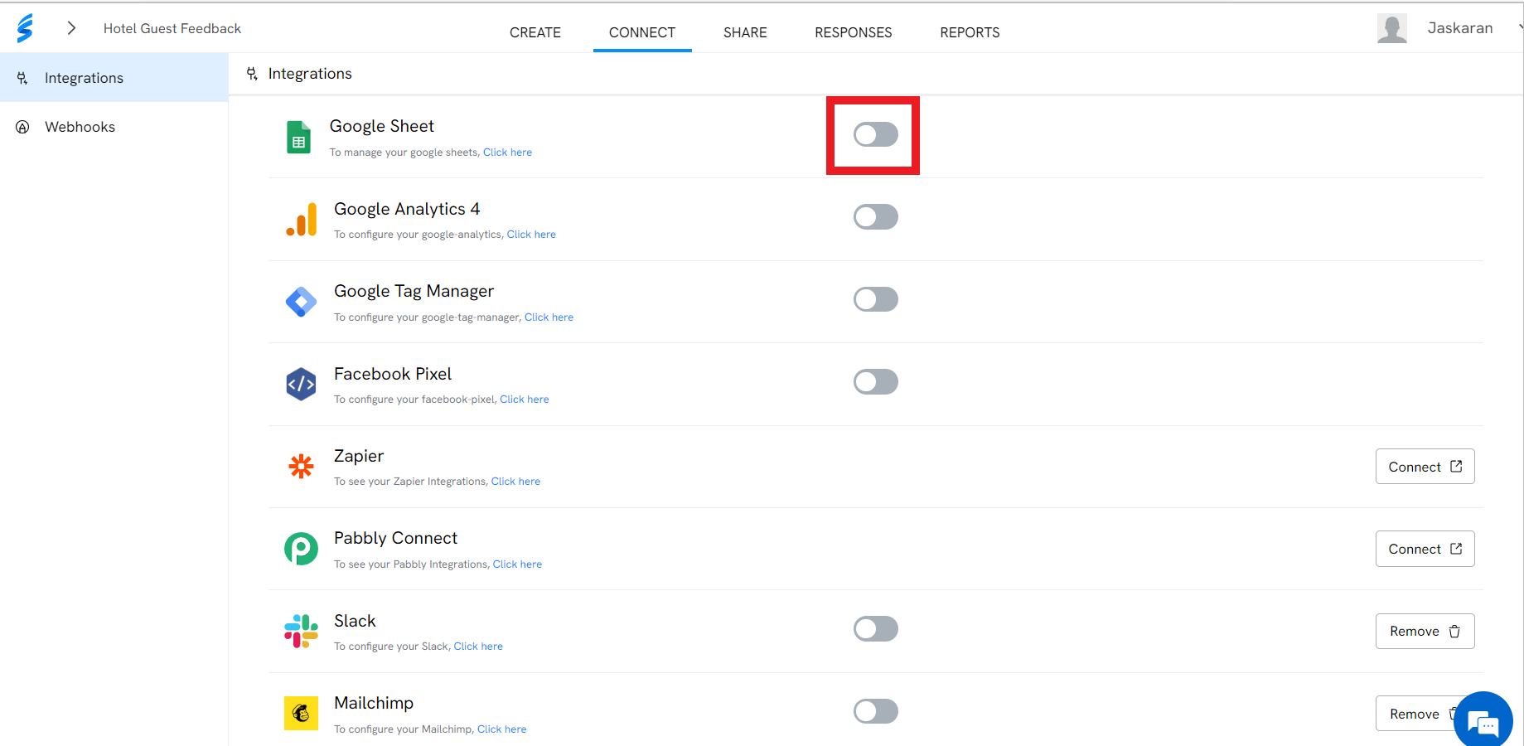Click the Integrations plug icon in sidebar
This screenshot has width=1524, height=746.
click(22, 78)
